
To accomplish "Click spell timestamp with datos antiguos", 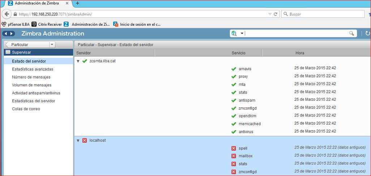I will click(x=330, y=147).
